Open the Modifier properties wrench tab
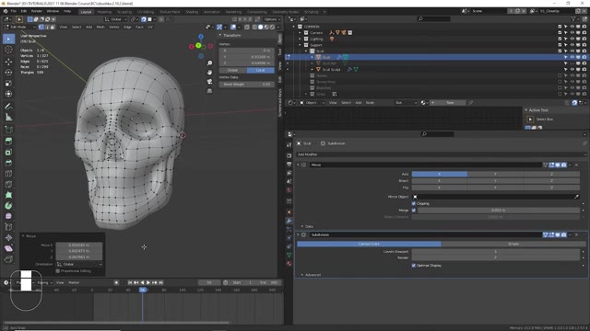 tap(289, 221)
